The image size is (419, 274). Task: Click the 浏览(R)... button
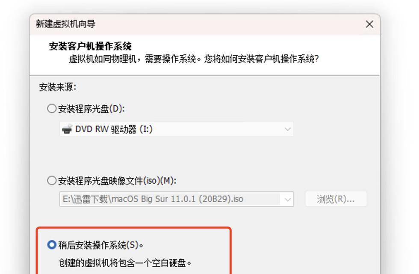point(336,199)
